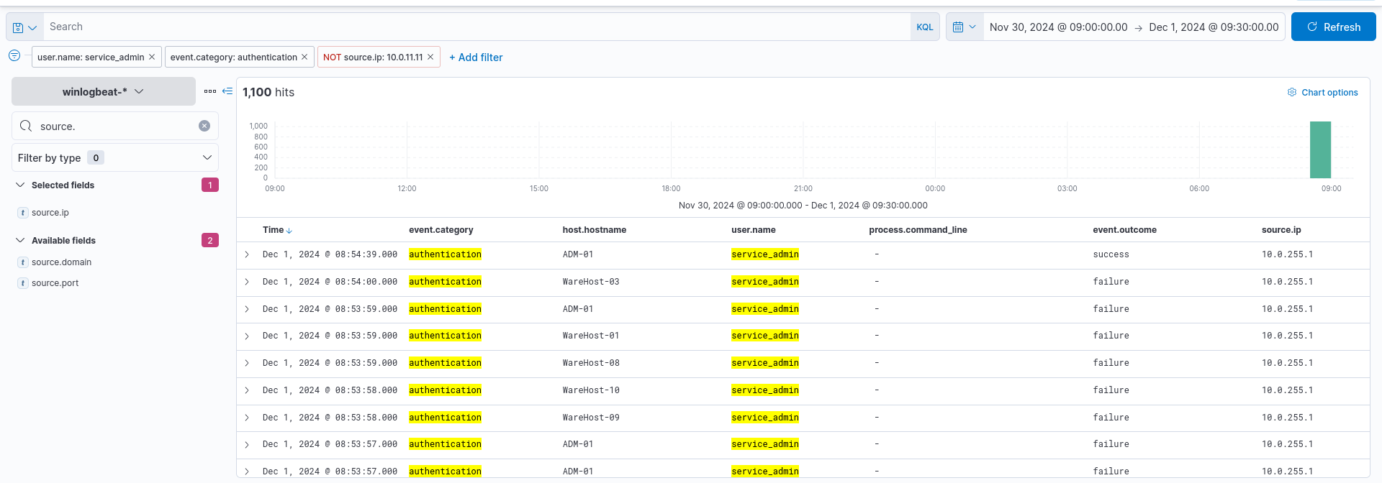Viewport: 1382px width, 483px height.
Task: Expand the WareHost-09 log row
Action: click(x=247, y=418)
